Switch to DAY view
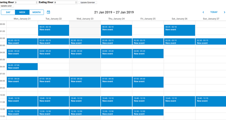 pos(8,12)
